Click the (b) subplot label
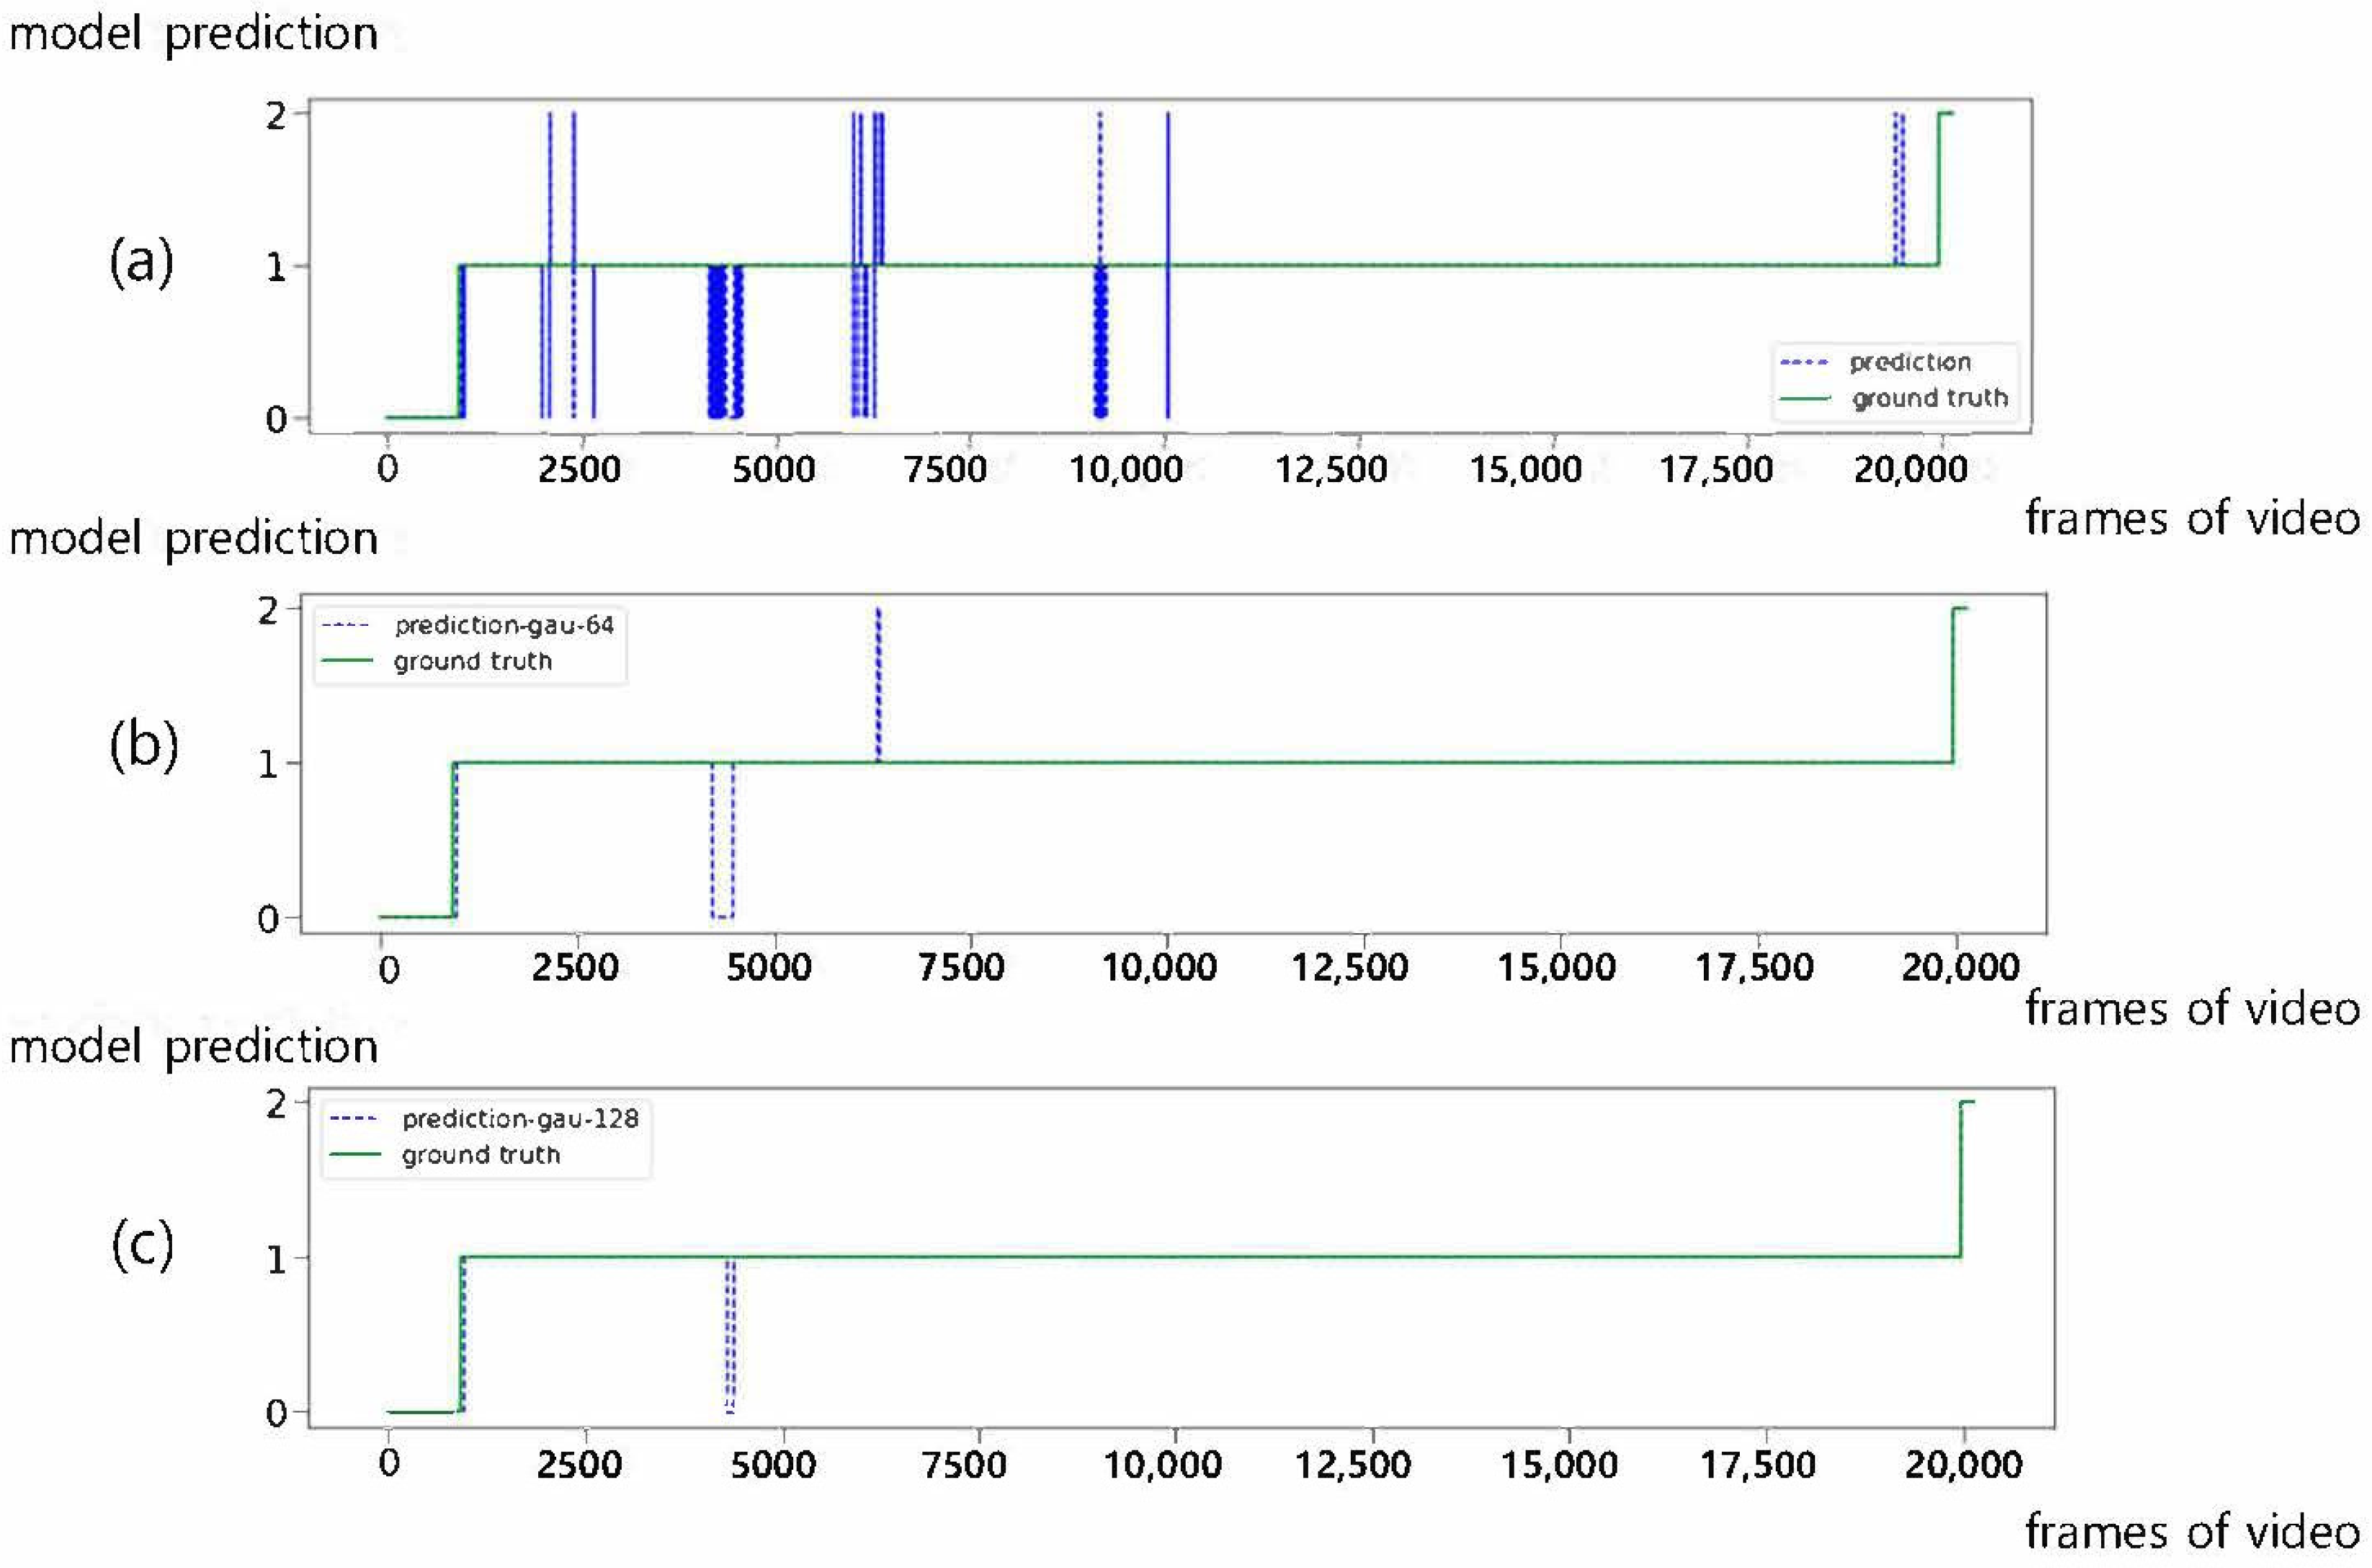The image size is (2372, 1568). (x=144, y=746)
